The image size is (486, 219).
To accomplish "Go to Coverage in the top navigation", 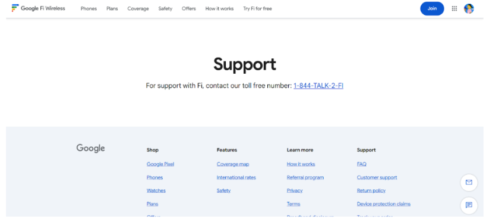I will [138, 9].
